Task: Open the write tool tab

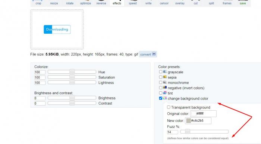Action: (148, 3)
